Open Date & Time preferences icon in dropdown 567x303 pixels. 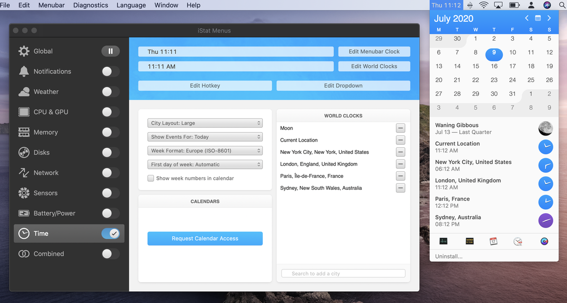(518, 241)
